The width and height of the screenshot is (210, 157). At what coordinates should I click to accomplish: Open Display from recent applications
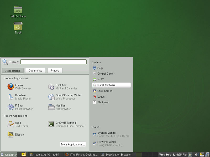[x=16, y=134]
